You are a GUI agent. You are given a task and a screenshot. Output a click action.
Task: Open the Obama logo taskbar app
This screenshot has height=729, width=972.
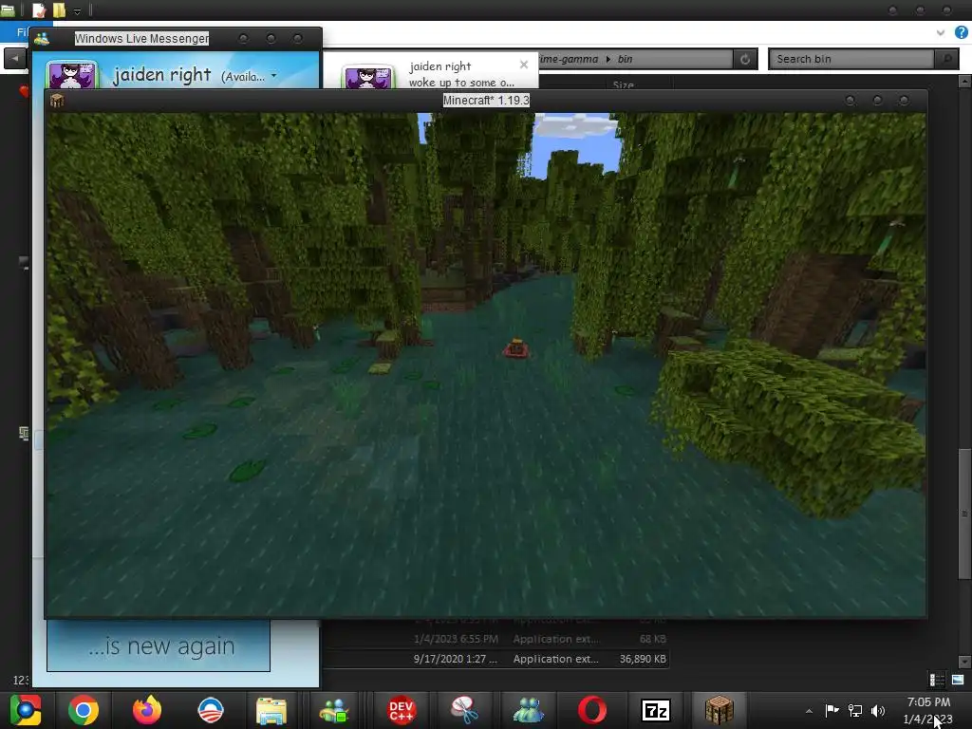coord(210,710)
